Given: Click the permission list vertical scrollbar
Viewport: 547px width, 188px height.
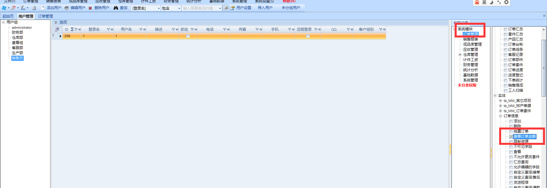Looking at the screenshot, I should click(x=544, y=68).
